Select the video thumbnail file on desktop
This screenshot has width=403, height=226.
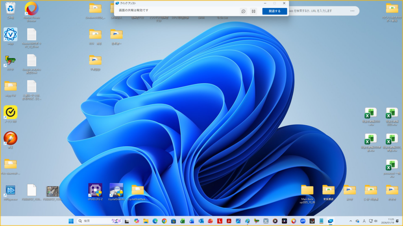[52, 191]
